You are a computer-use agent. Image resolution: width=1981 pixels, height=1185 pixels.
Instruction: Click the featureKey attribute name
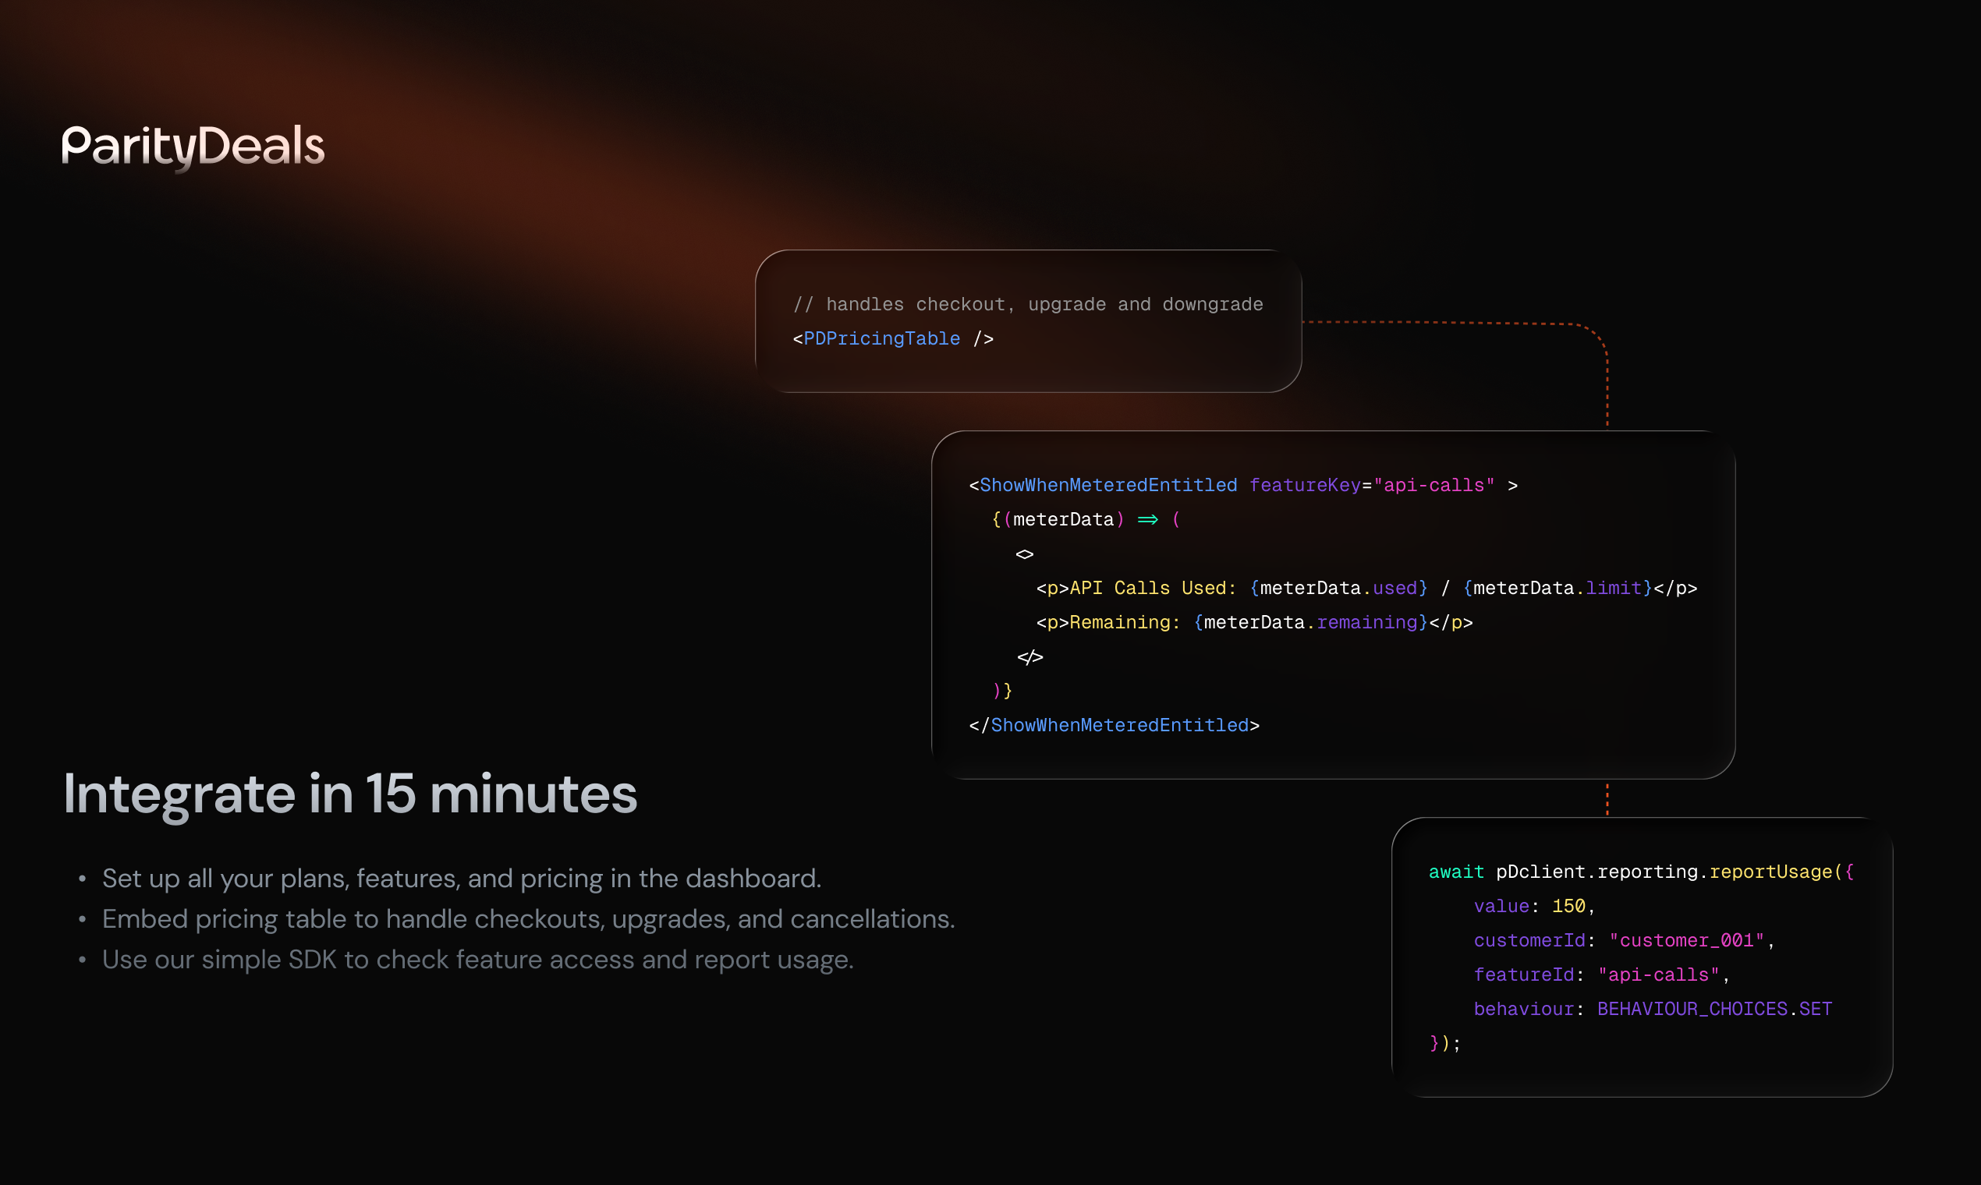1305,485
